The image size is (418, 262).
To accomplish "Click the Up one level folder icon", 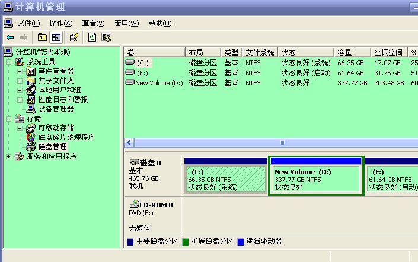I will click(43, 37).
